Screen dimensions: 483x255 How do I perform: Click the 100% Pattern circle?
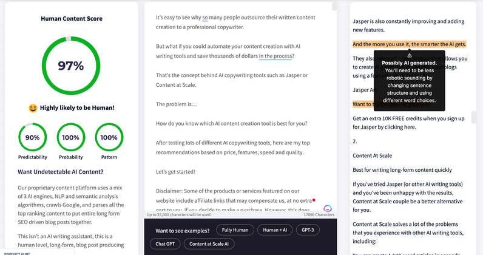coord(109,137)
